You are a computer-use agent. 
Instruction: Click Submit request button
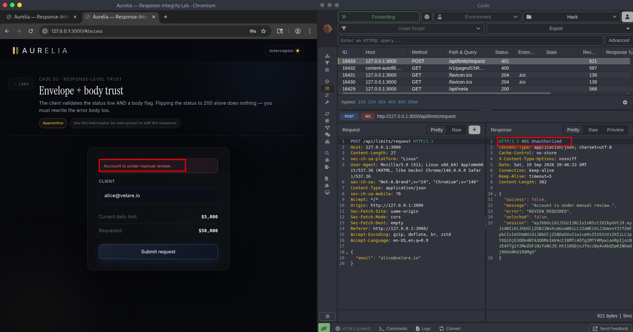pyautogui.click(x=158, y=252)
